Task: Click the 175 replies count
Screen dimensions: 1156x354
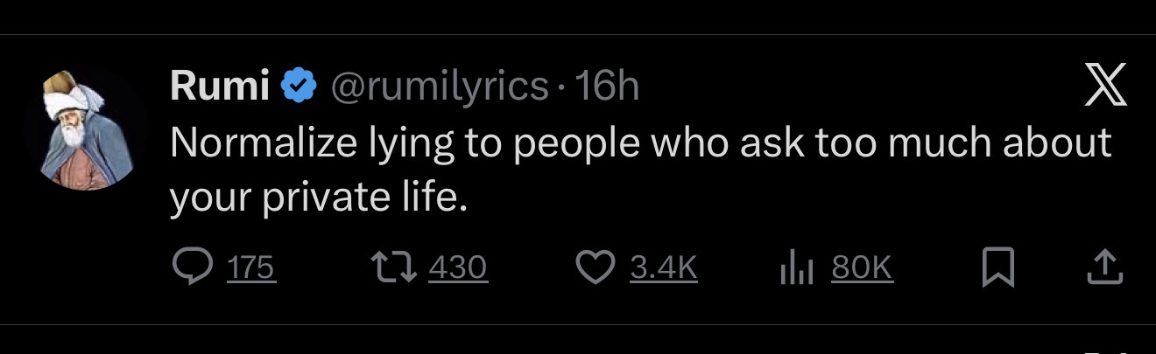Action: point(251,268)
